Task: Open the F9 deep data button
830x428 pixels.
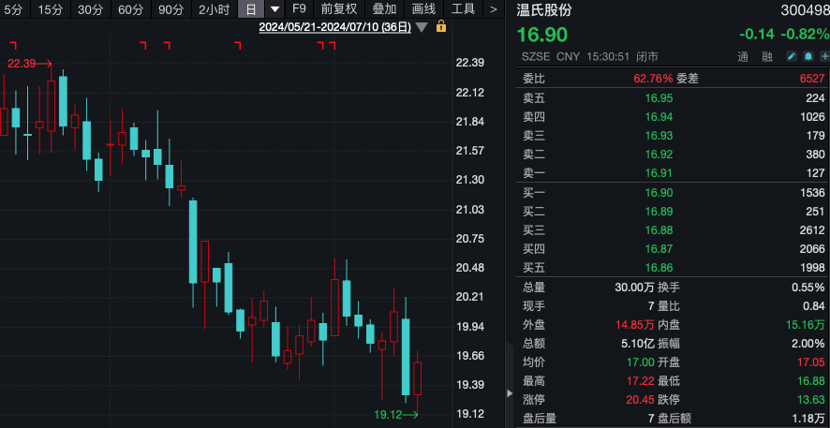Action: click(x=299, y=9)
